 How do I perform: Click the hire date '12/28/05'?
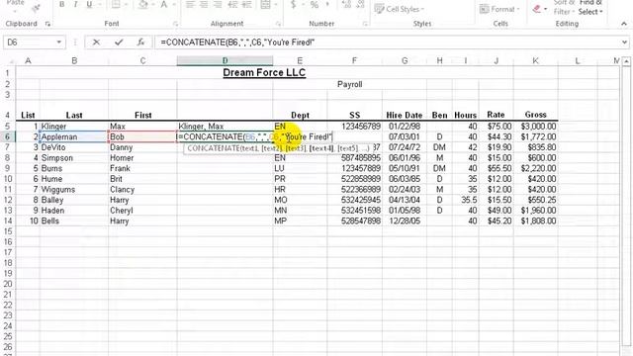(405, 221)
